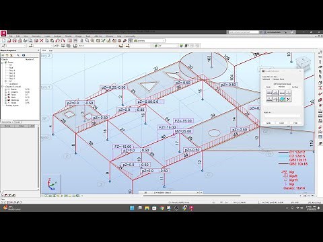Screen dimensions: 323x242
Task: Click the MZ=25.00 load label
Action: point(183,131)
